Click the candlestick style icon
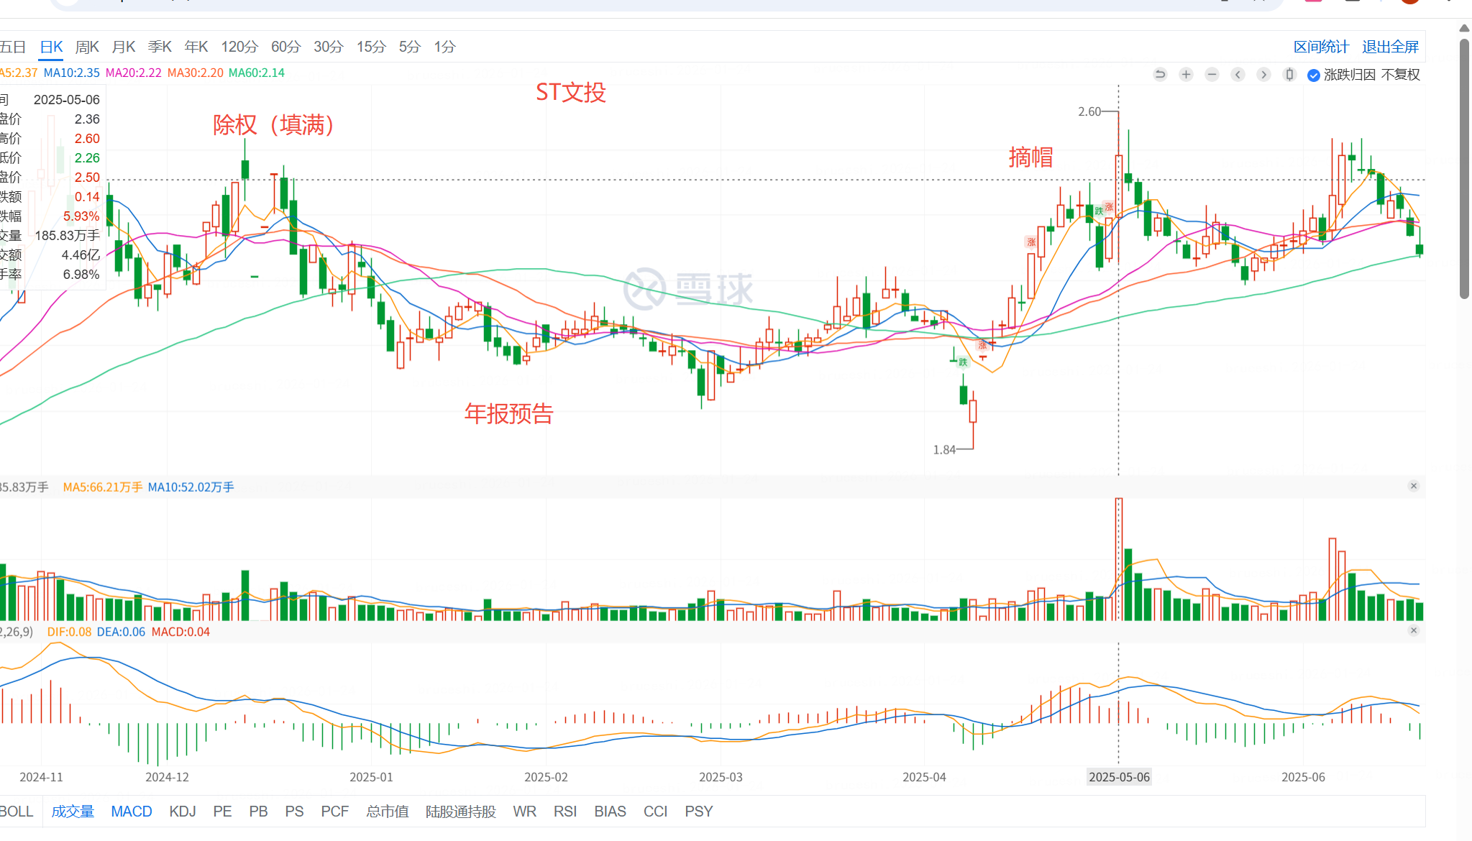 [1289, 75]
